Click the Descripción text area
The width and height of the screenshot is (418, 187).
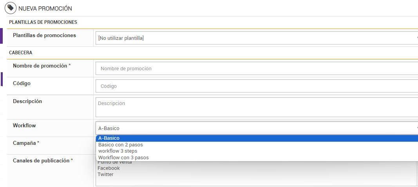pyautogui.click(x=257, y=107)
